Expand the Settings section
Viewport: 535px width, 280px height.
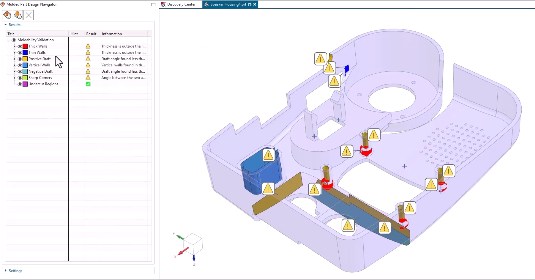click(x=6, y=271)
